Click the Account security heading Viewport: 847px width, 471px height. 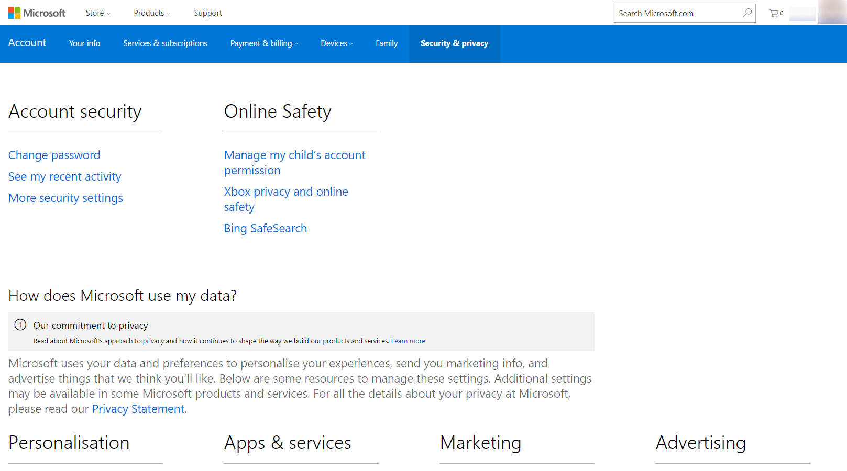click(75, 111)
